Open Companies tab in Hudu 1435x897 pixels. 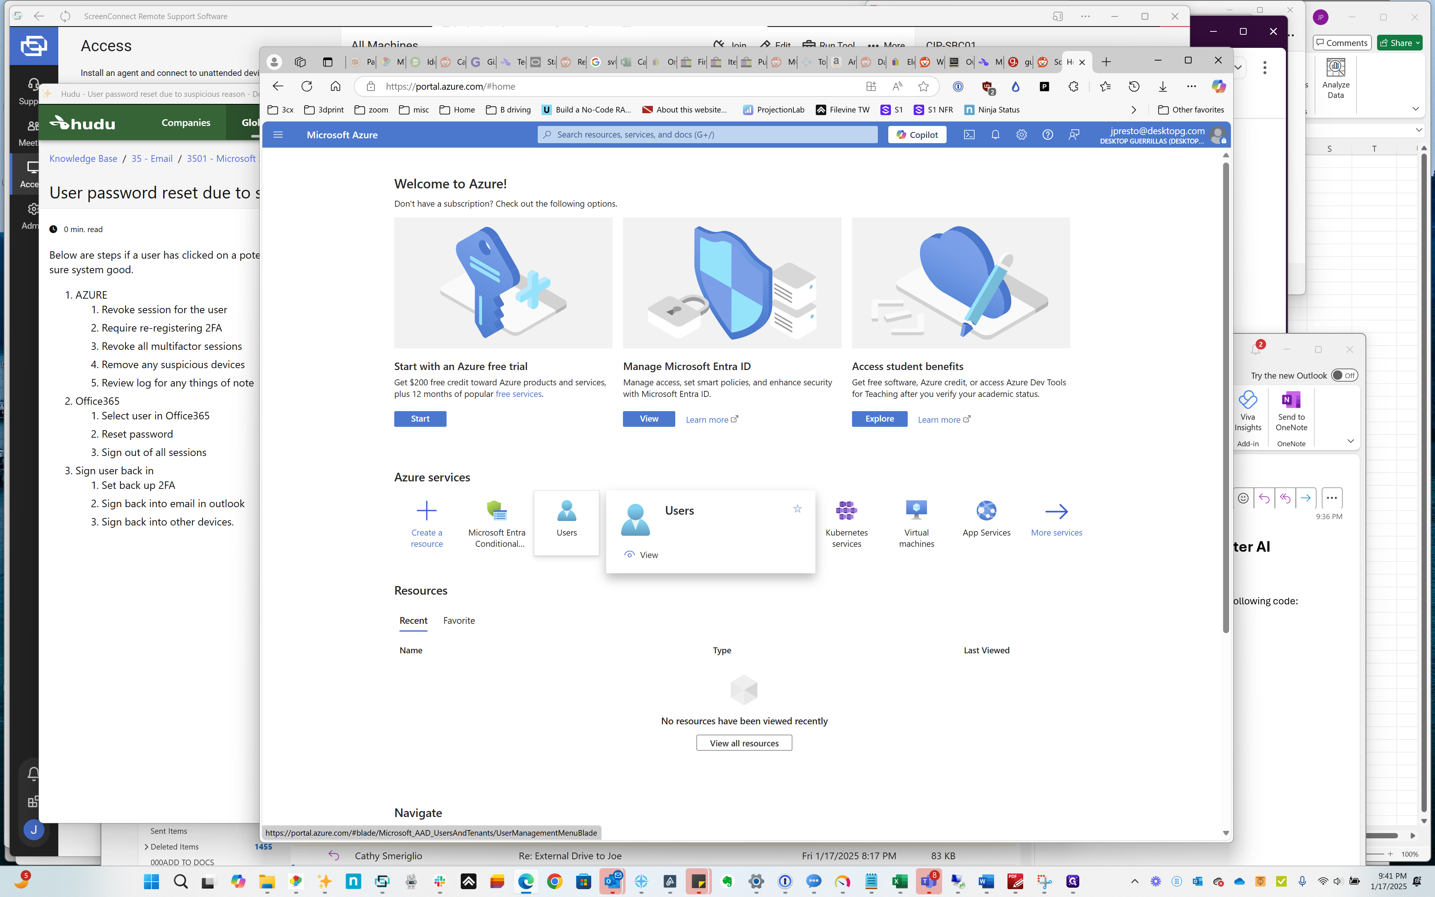186,123
